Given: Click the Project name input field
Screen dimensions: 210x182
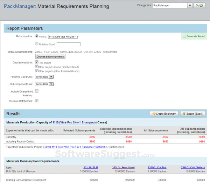Looking at the screenshot, I should pyautogui.click(x=63, y=36).
